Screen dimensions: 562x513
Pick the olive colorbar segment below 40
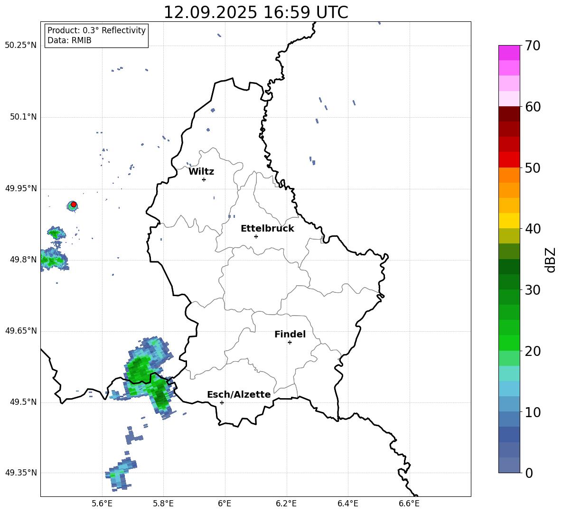pyautogui.click(x=509, y=236)
